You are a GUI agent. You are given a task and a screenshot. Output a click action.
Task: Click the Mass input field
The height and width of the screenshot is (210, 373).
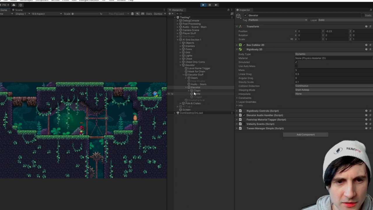(334, 70)
